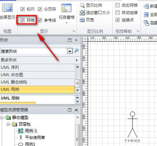Click the 显示比例 zoom magnifier icon
Screen dimensions: 157x146
[x=82, y=5]
